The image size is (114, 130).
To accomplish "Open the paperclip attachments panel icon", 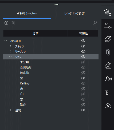I will click(108, 52).
